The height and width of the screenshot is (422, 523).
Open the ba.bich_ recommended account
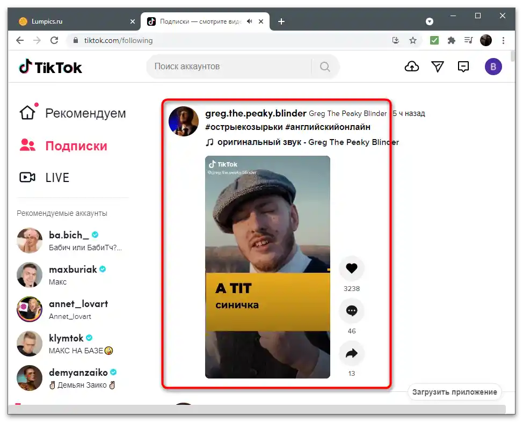click(x=70, y=241)
